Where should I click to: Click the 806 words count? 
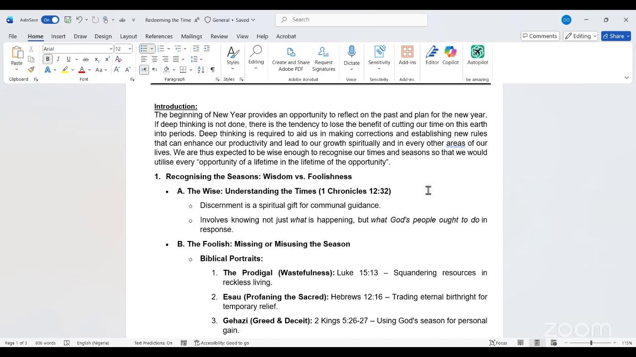(45, 343)
